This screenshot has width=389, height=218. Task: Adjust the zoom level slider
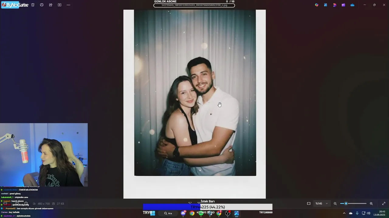(353, 203)
